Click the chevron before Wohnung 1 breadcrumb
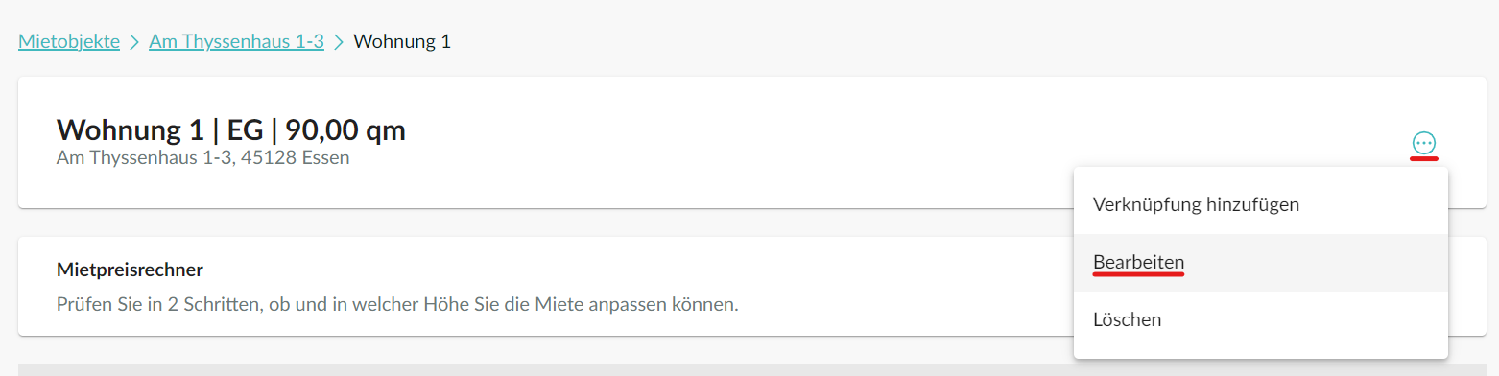 pyautogui.click(x=339, y=42)
